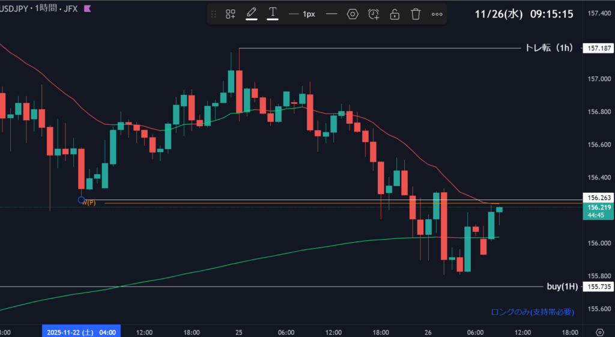Open the text color T tool
615x337 pixels.
273,13
